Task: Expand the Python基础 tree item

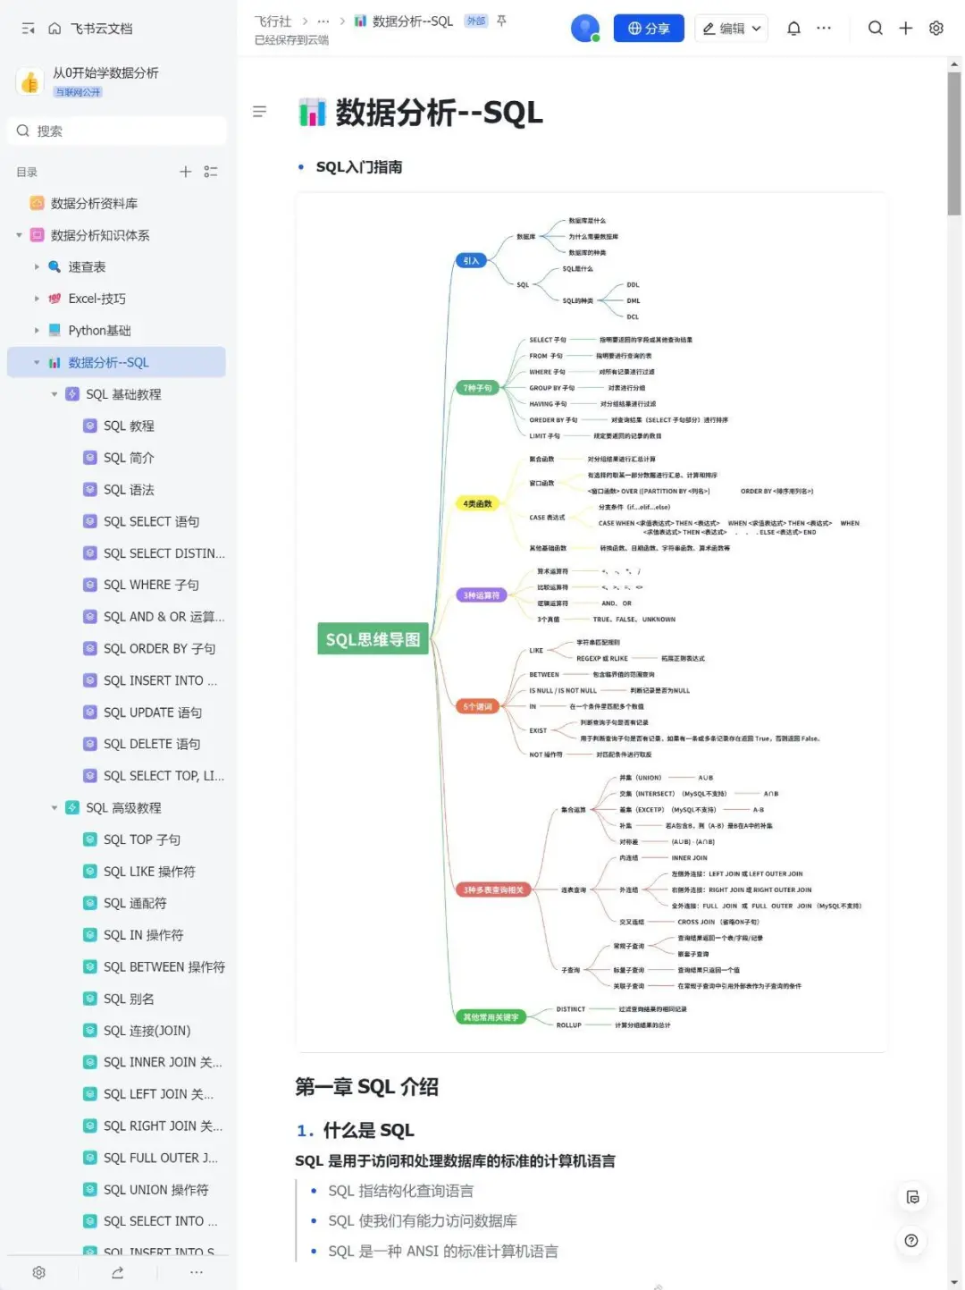Action: 35,330
